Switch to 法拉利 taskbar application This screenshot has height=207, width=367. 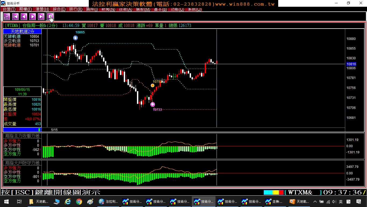(109, 201)
